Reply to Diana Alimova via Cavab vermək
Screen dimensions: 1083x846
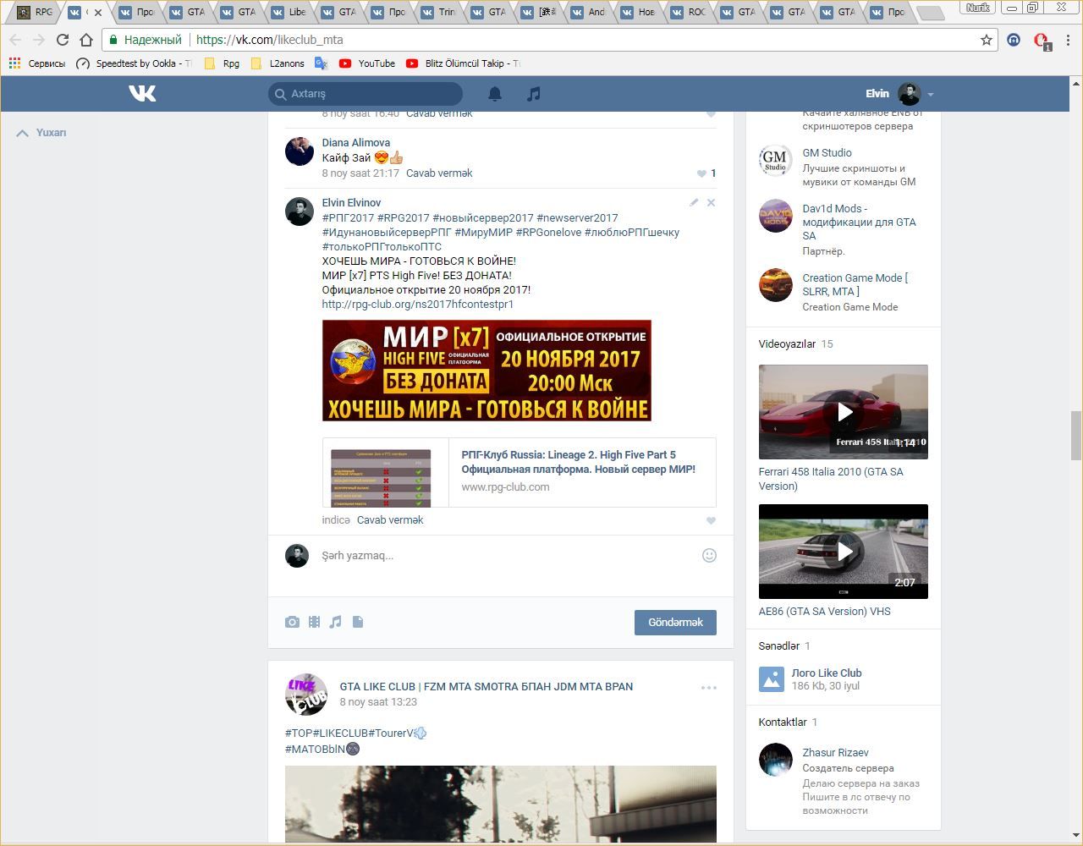[x=439, y=173]
